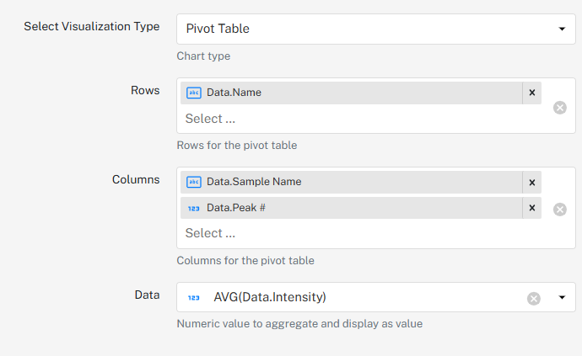Click the AVG(Data.Intensity) numeric type icon
582x356 pixels.
[x=194, y=297]
